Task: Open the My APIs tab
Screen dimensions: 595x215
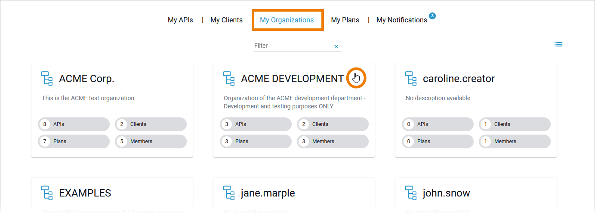Action: (x=180, y=20)
